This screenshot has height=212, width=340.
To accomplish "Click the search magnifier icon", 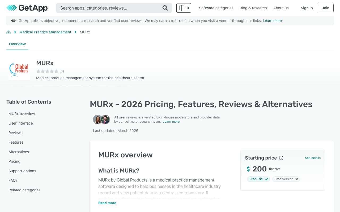I will [165, 8].
